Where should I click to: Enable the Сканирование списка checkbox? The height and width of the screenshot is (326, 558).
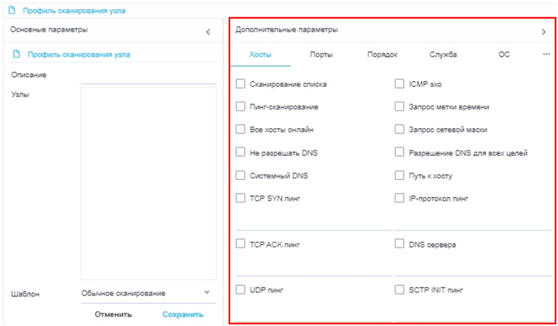point(241,84)
